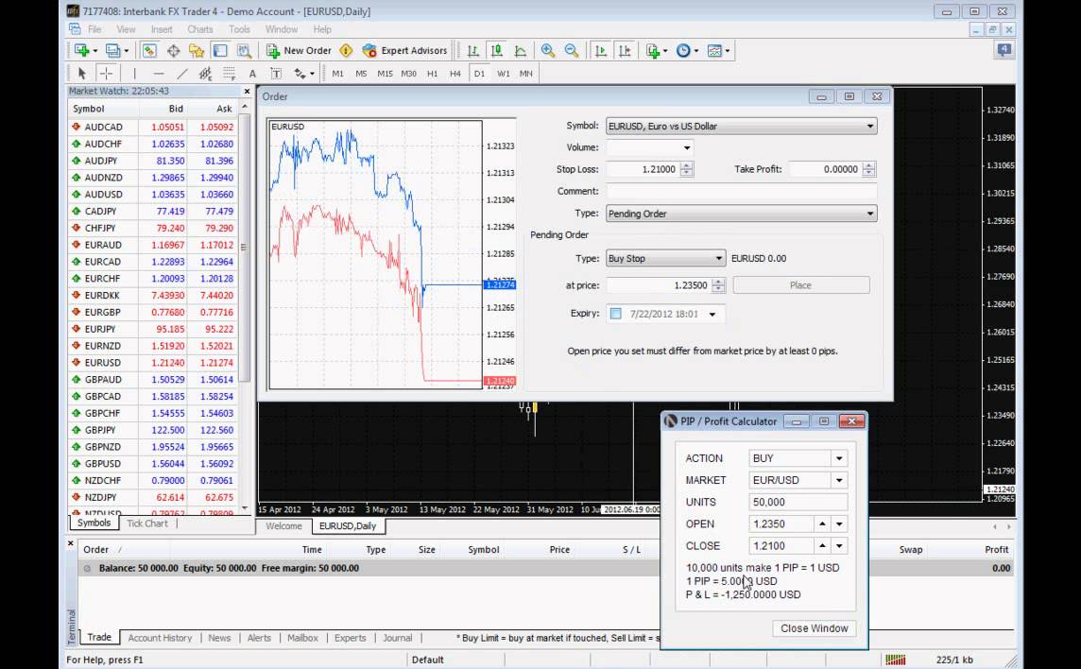Click the Comment field in Order dialog
The width and height of the screenshot is (1081, 669).
coord(741,191)
